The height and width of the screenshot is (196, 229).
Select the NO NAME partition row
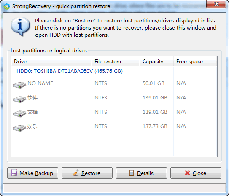(x=114, y=83)
